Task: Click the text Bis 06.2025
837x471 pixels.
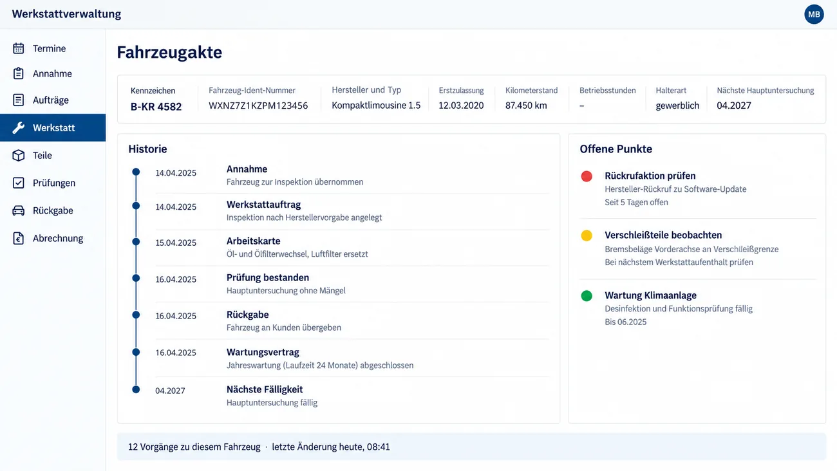Action: click(625, 322)
